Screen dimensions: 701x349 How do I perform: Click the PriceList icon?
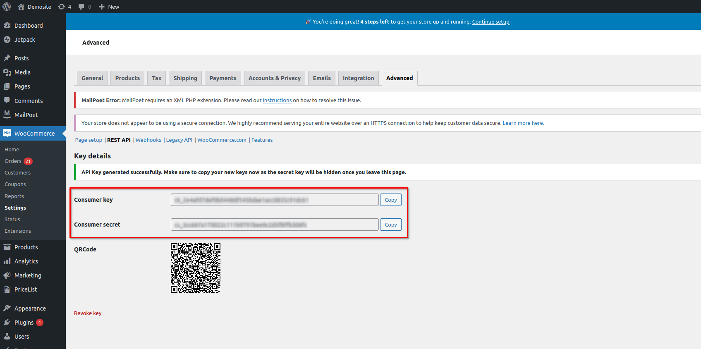click(x=7, y=289)
